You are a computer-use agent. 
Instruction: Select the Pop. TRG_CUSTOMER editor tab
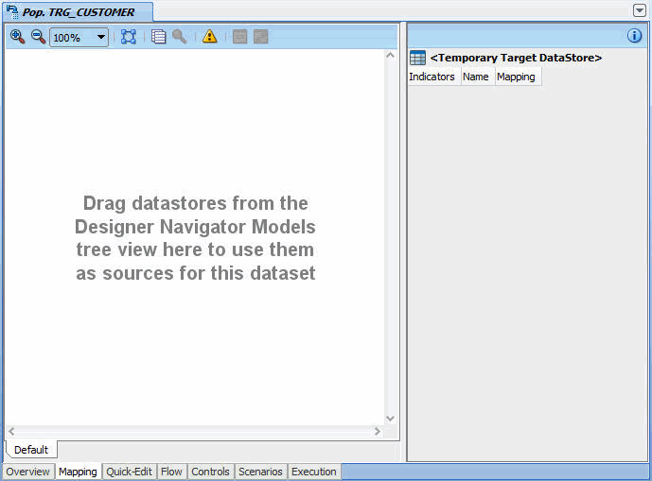tap(79, 12)
